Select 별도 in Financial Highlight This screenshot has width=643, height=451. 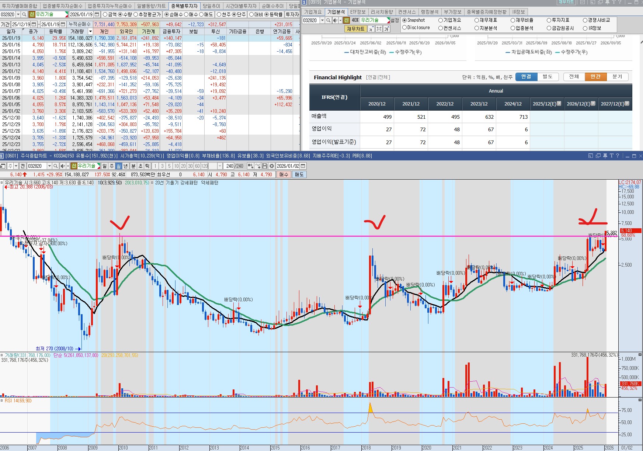click(548, 77)
